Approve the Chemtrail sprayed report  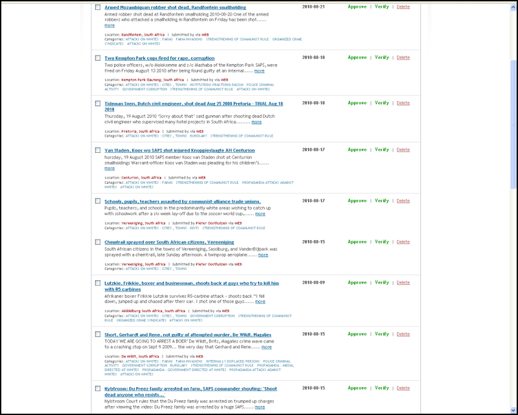click(x=357, y=241)
